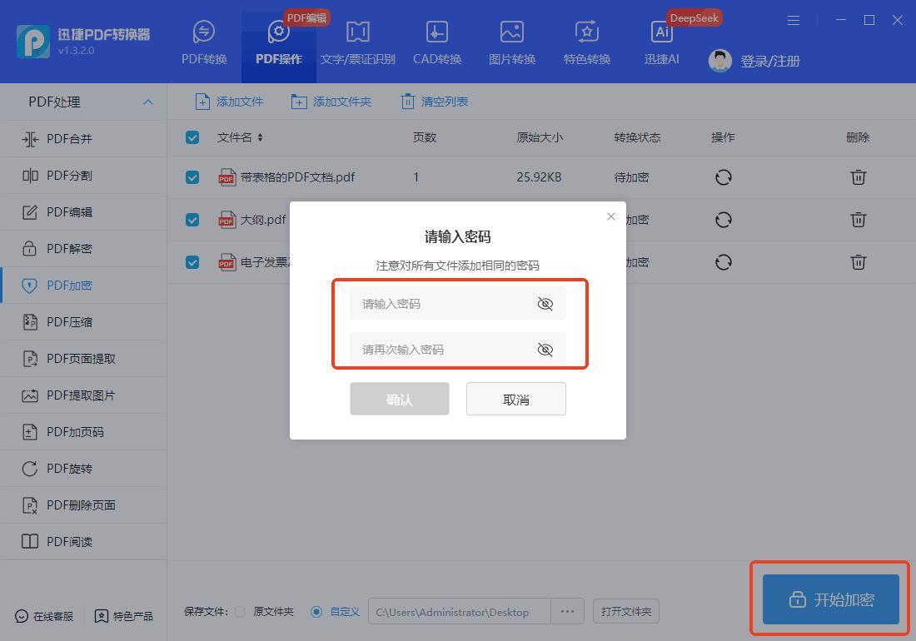Open the CAD转换 tool tab
Screen dimensions: 916x641
[x=436, y=42]
